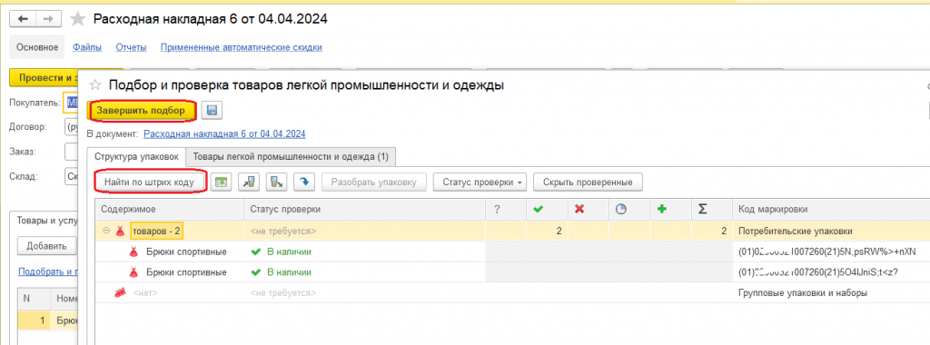The image size is (930, 345).
Task: Open the 'Файлы' link in the invoice
Action: tap(86, 47)
